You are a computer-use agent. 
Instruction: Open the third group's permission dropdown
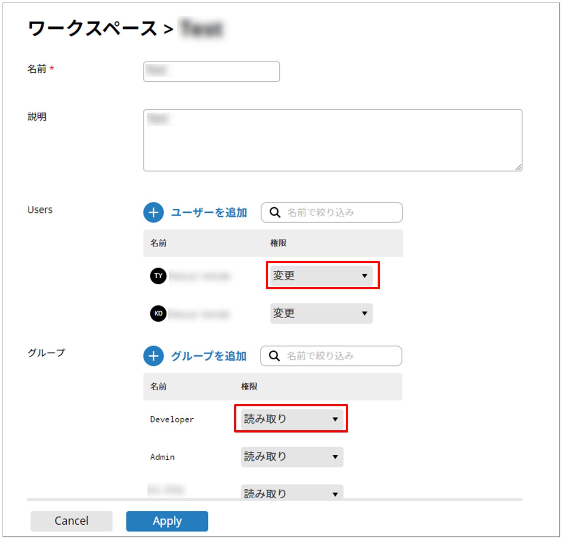tap(292, 493)
